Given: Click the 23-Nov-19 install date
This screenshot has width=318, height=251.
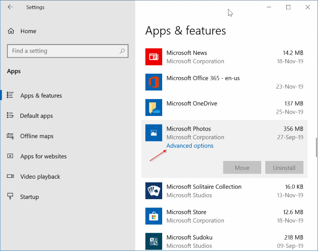Looking at the screenshot, I should 290,87.
